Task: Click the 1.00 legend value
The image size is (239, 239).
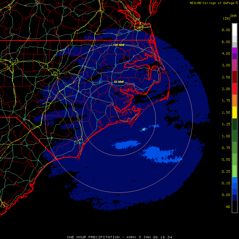Action: pos(226,136)
